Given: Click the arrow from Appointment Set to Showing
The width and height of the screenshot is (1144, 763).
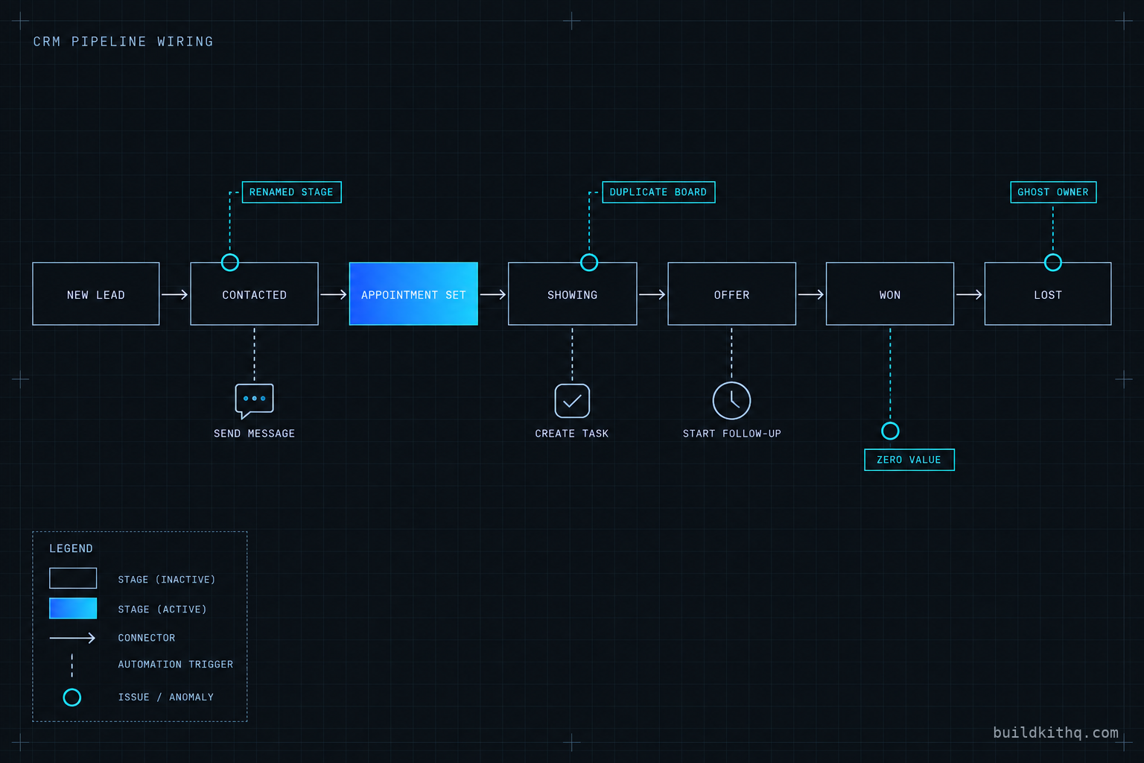Looking at the screenshot, I should (x=493, y=294).
